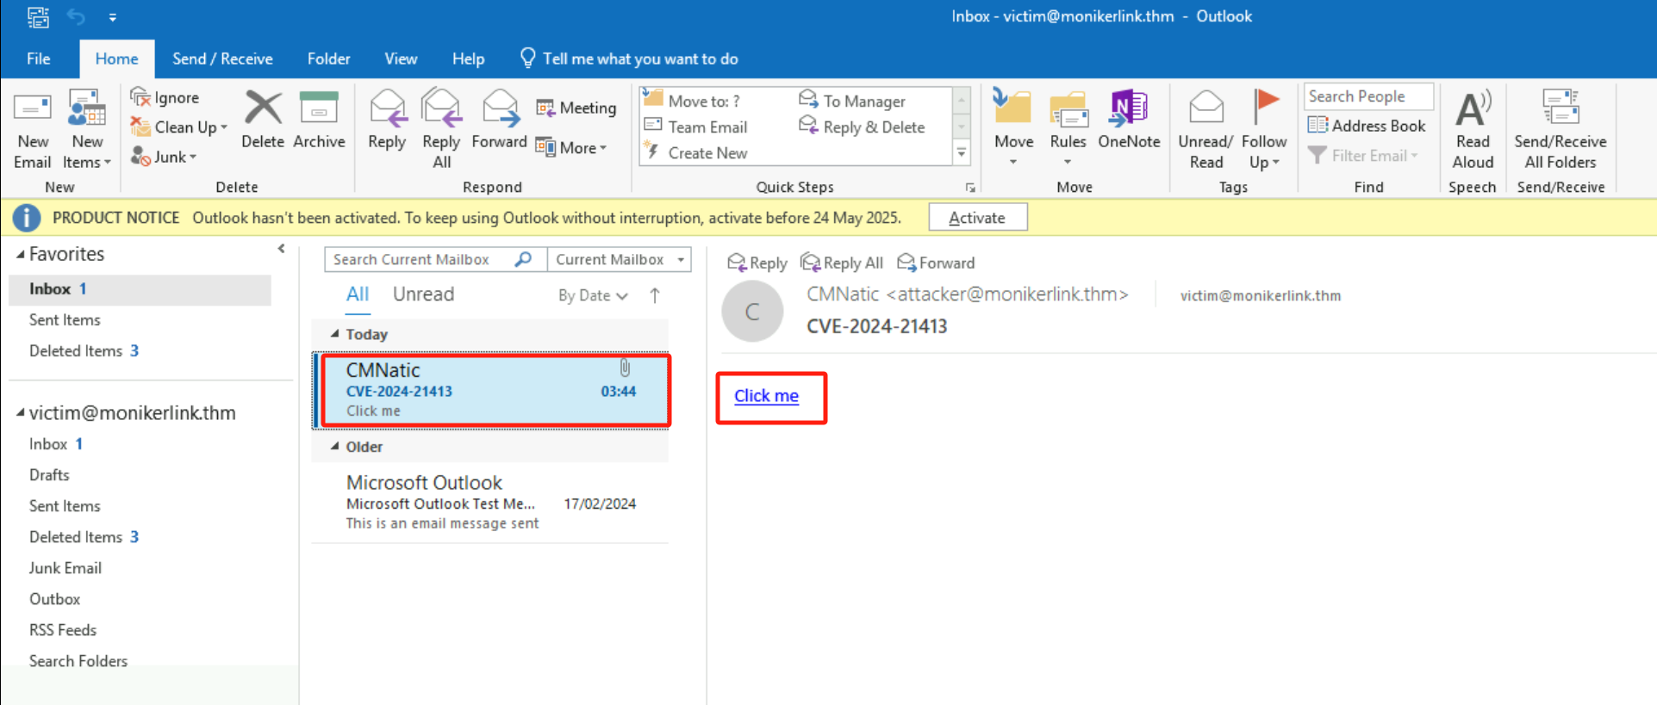The height and width of the screenshot is (705, 1657).
Task: Open the Help tab
Action: pyautogui.click(x=468, y=59)
